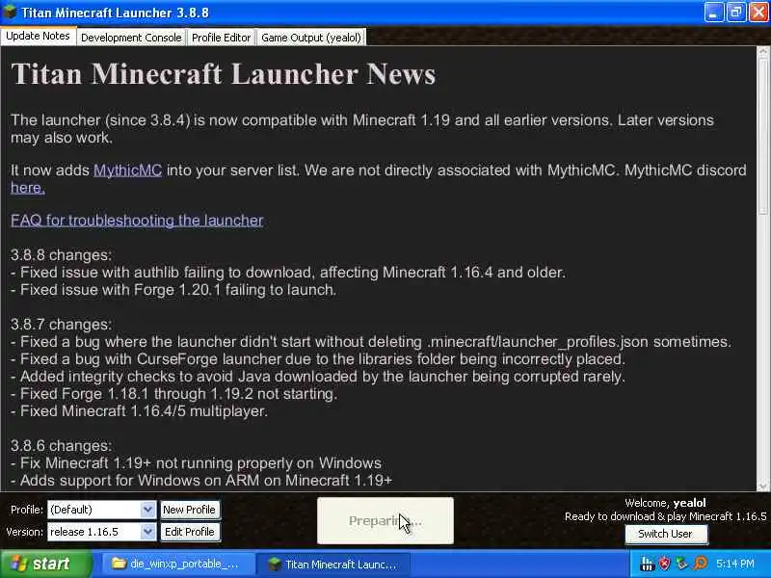Click the '3.8.7 changes:' text
Viewport: 771px width, 578px height.
coord(61,325)
